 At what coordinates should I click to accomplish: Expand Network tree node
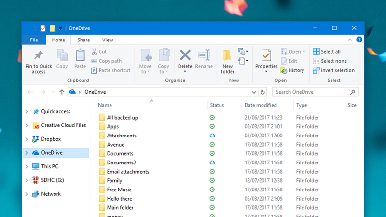27,194
